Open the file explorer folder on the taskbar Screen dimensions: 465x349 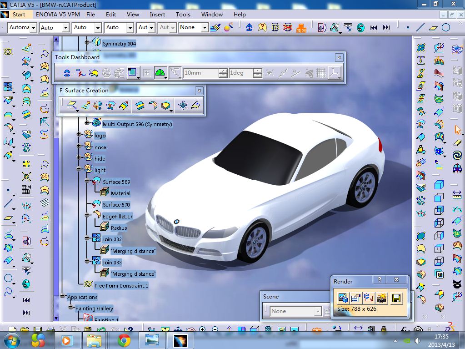click(94, 340)
